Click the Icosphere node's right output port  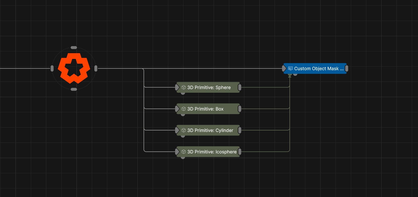click(240, 152)
